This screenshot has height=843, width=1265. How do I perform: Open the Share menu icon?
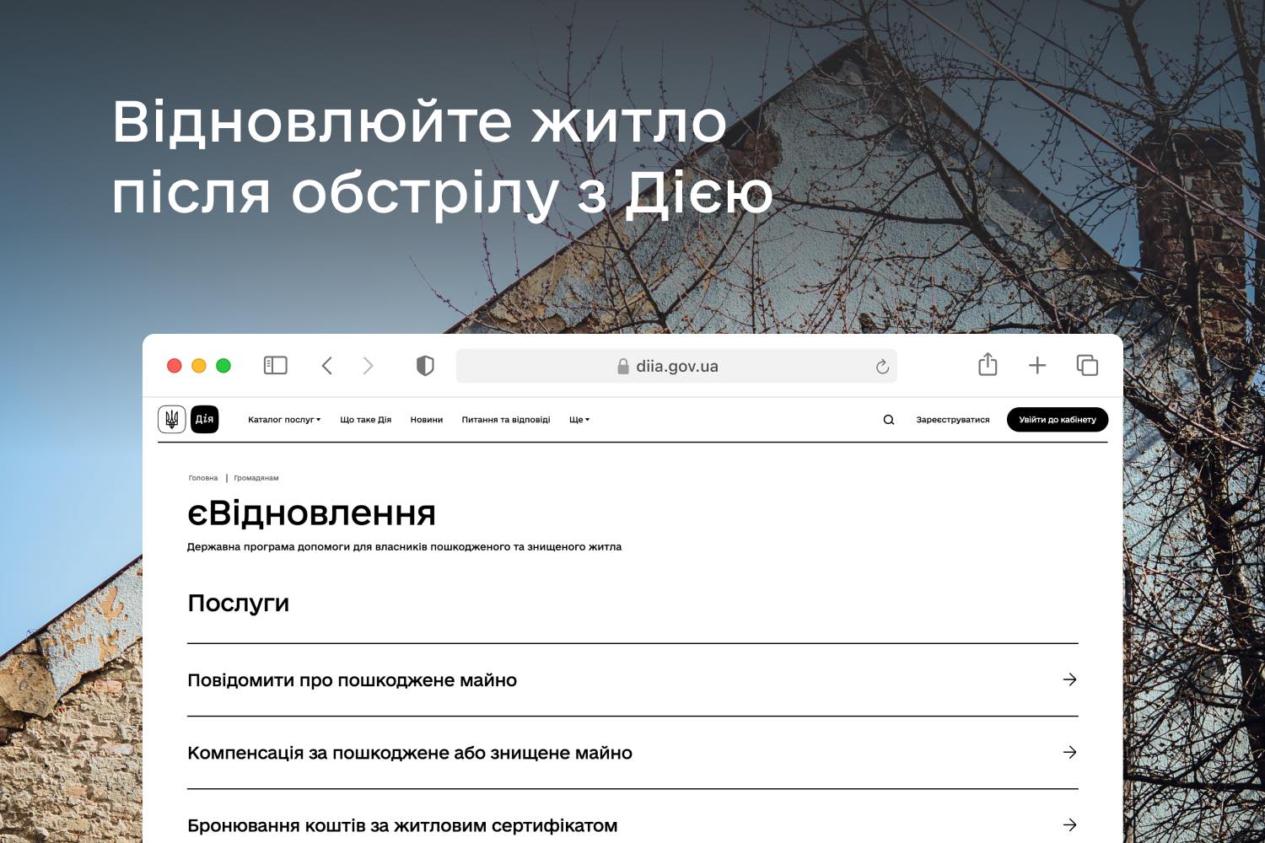coord(988,364)
